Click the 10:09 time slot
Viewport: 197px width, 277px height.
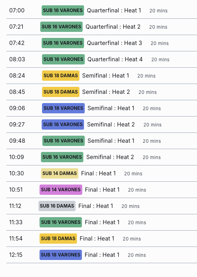tap(17, 157)
